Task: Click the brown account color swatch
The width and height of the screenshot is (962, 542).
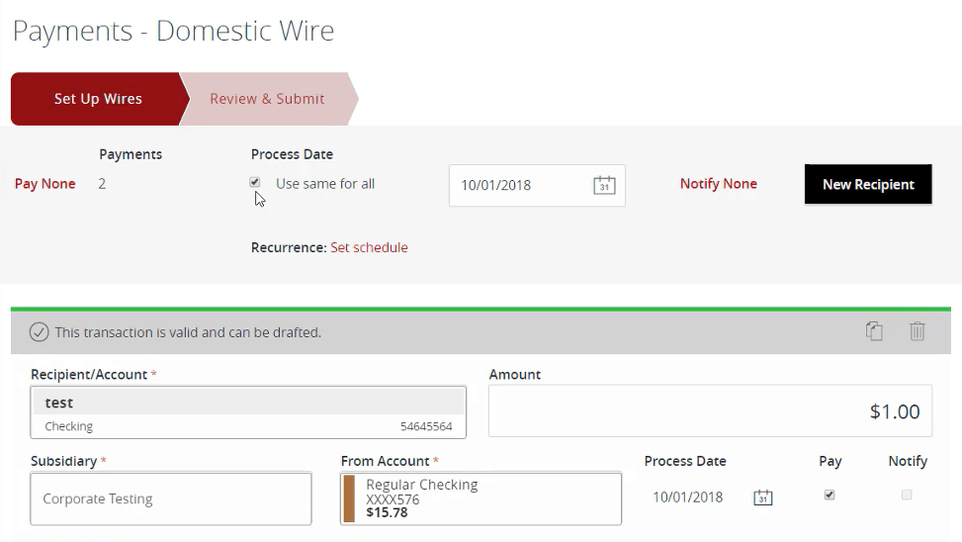Action: point(349,498)
